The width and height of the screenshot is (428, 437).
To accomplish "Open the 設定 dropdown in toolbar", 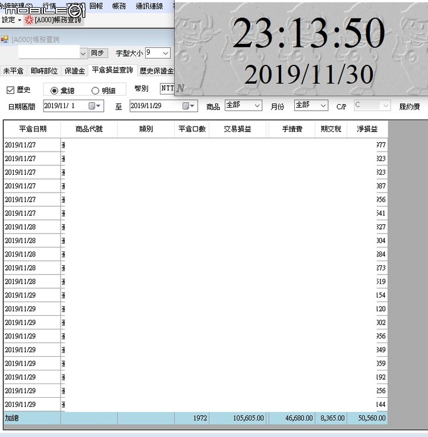I will pos(11,20).
